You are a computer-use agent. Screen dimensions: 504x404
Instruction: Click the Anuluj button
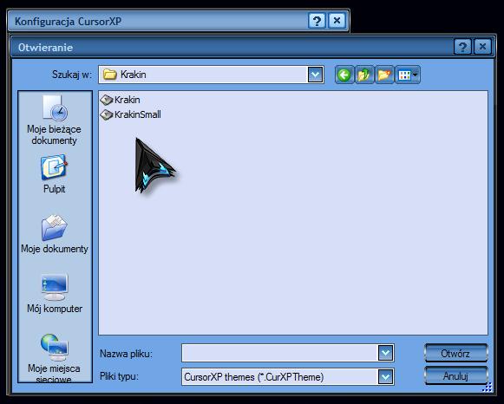[x=455, y=376]
